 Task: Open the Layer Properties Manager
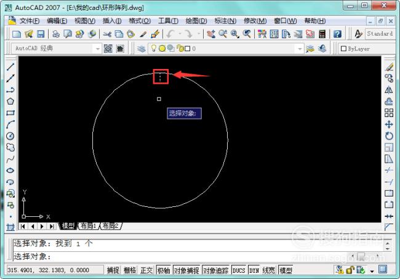[142, 48]
